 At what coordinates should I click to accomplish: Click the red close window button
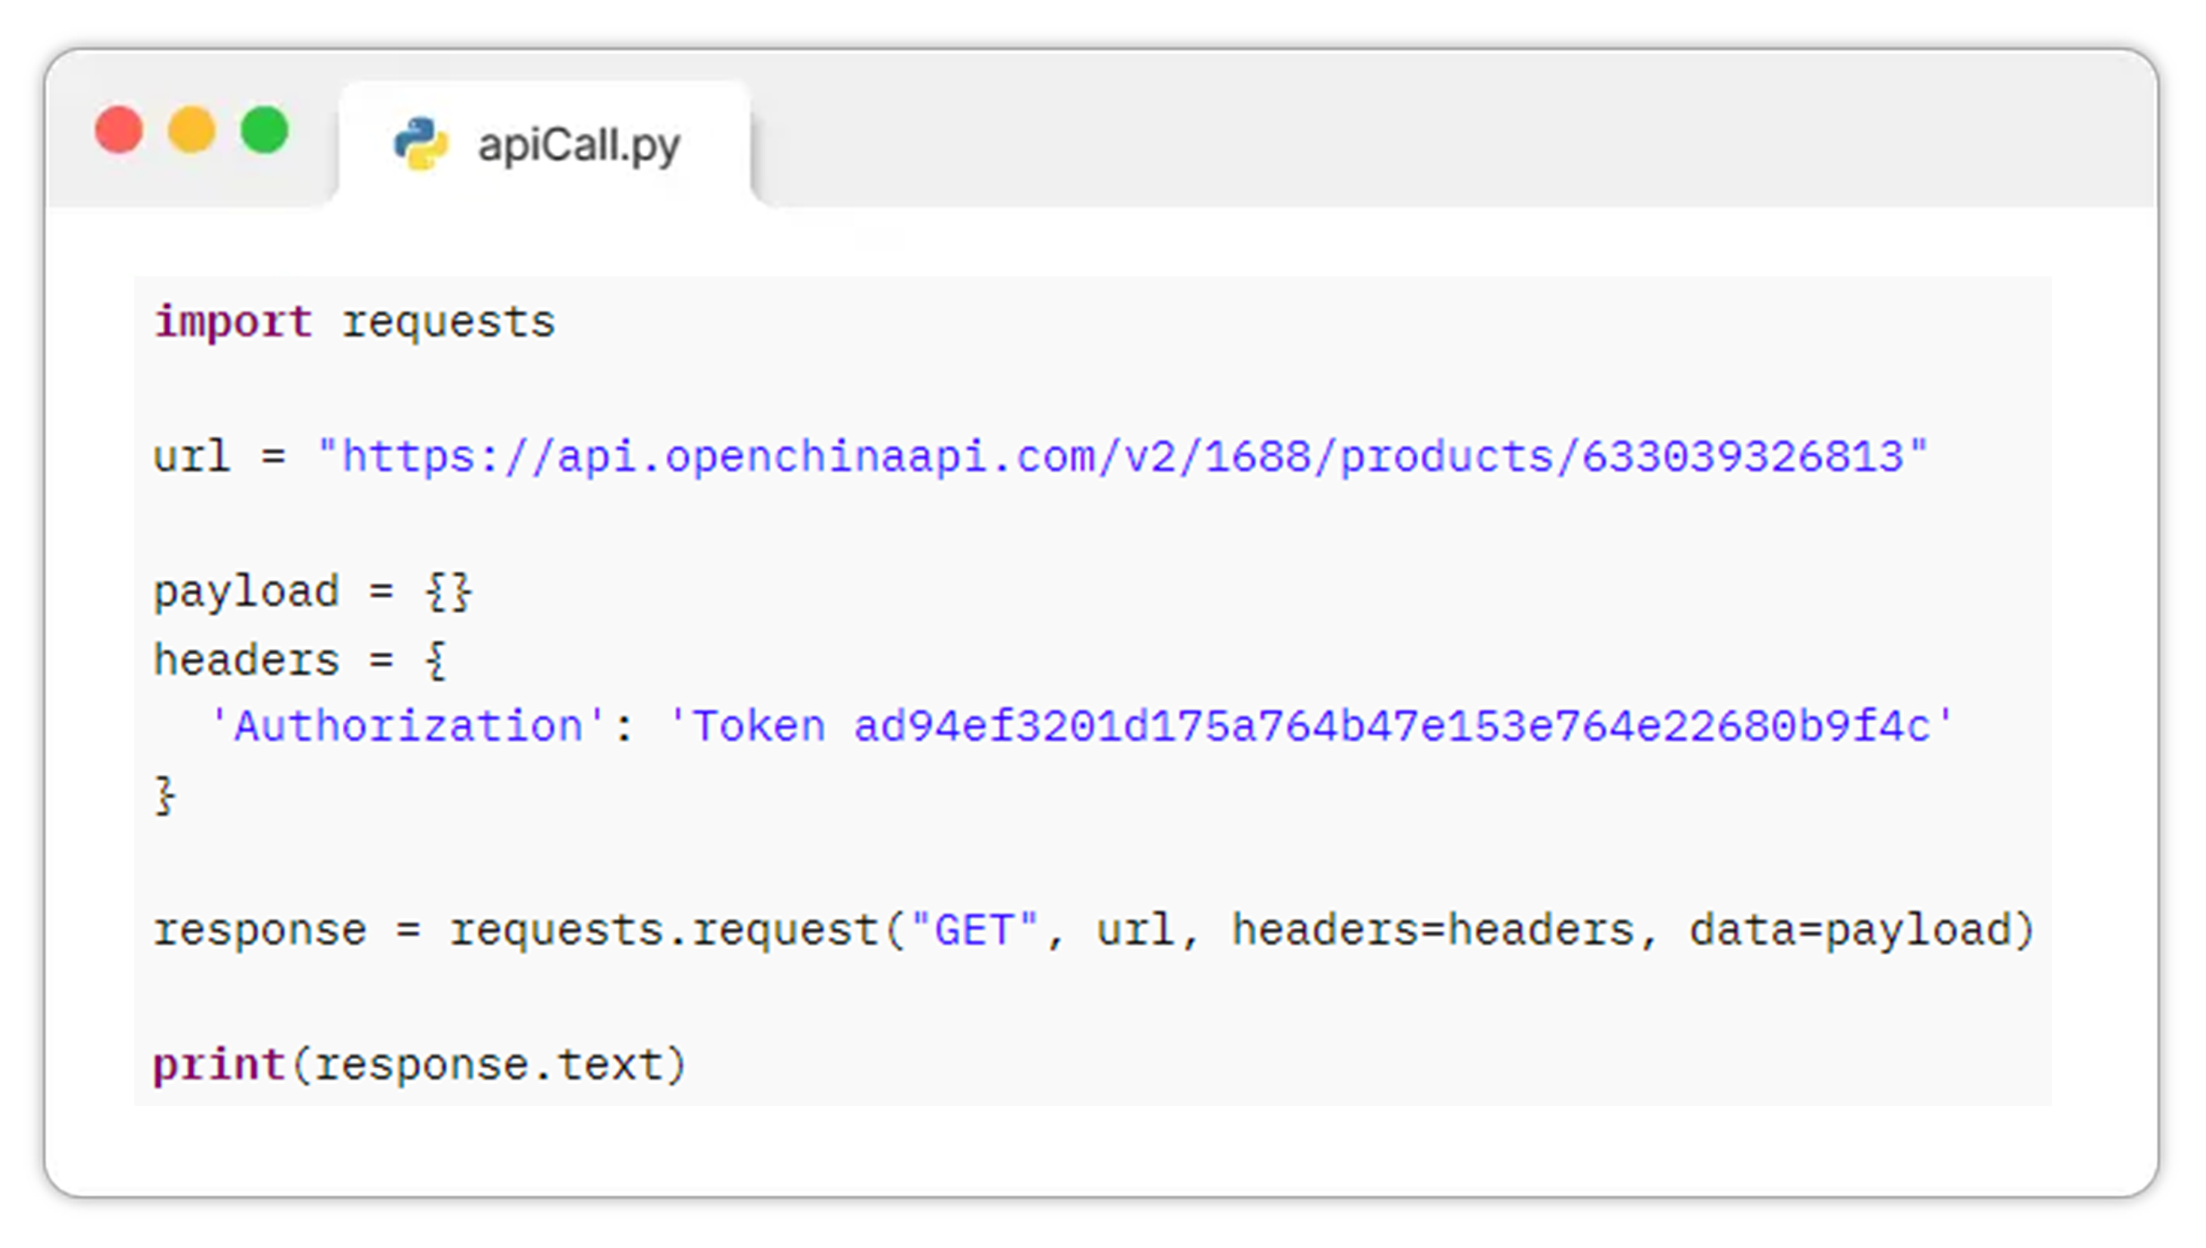coord(119,130)
